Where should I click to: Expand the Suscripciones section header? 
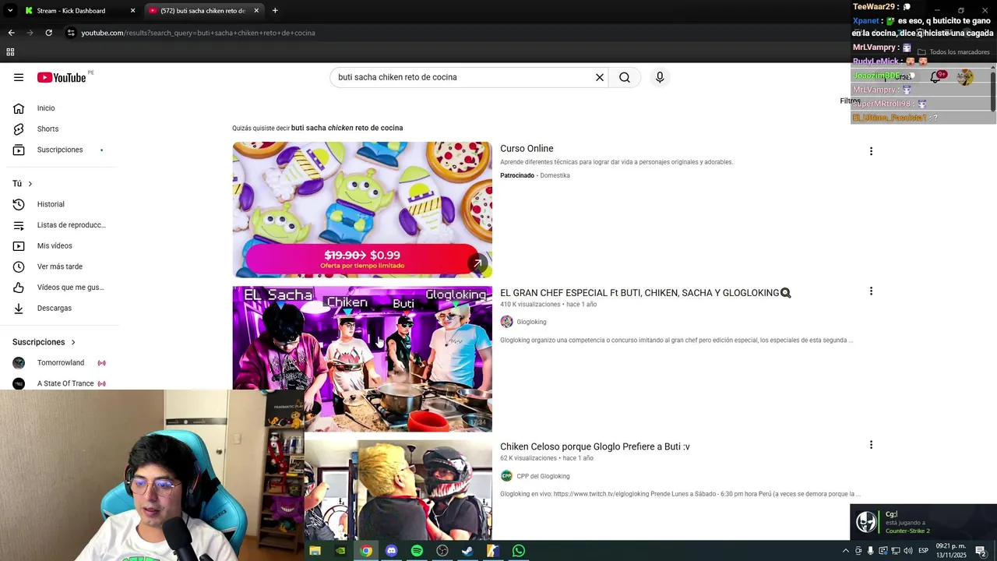(44, 342)
